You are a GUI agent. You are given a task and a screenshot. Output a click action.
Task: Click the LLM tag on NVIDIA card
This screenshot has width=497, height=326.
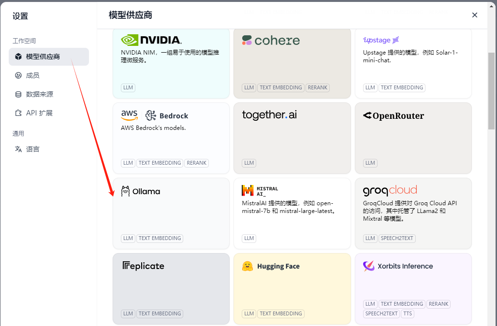(128, 88)
